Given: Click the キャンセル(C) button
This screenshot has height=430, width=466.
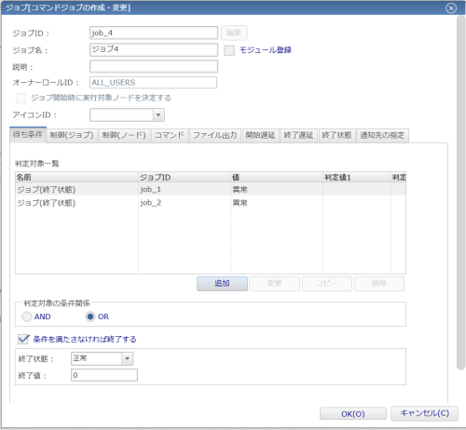Looking at the screenshot, I should coord(424,413).
